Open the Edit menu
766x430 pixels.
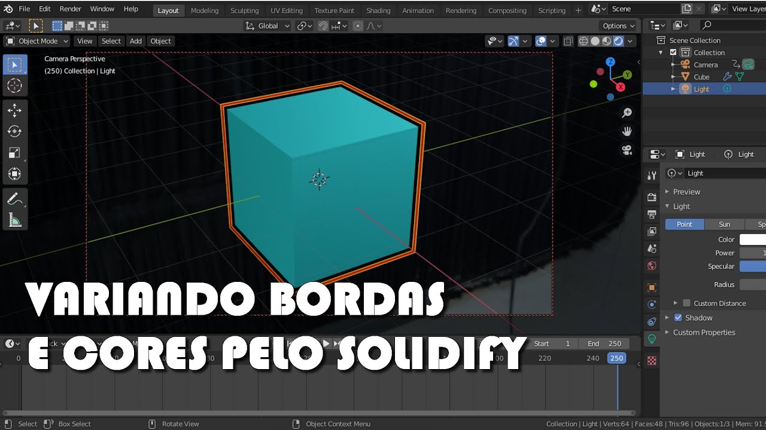tap(45, 9)
